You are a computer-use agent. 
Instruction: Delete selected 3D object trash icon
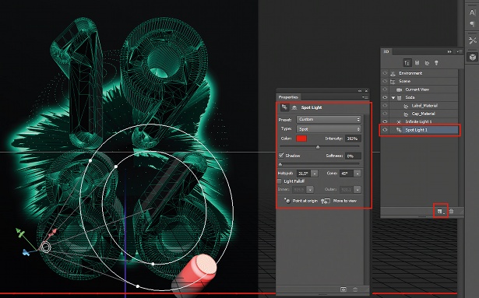tap(451, 211)
